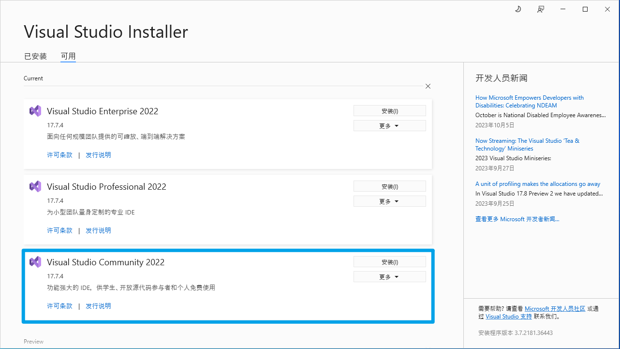Toggle dark theme moon icon
Viewport: 620px width, 349px height.
coord(518,9)
